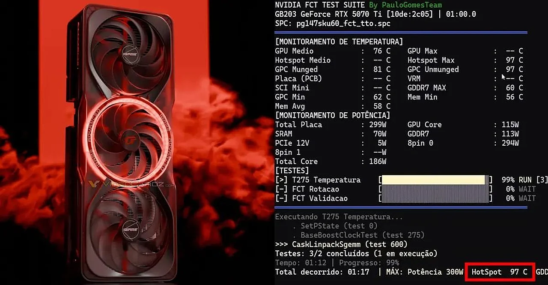Click the 'GPC Unmunged' label

click(433, 69)
